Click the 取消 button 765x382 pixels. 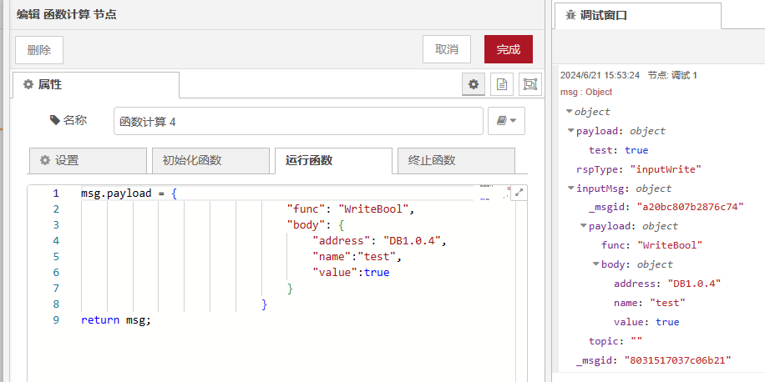446,49
